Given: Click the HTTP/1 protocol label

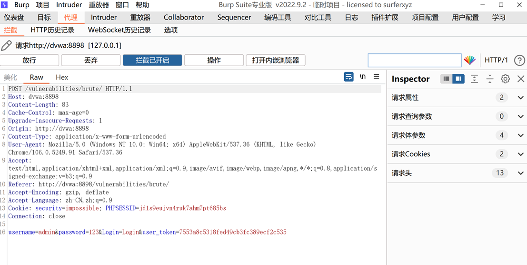Looking at the screenshot, I should tap(496, 61).
